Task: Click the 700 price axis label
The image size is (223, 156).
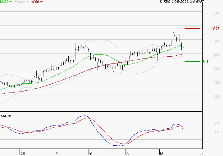Action: point(217,83)
